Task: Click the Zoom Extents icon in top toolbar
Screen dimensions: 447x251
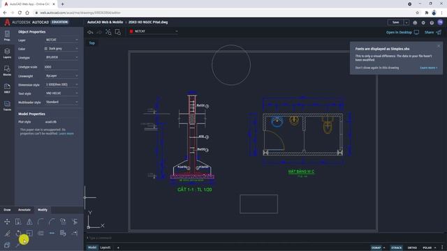Action: (108, 32)
